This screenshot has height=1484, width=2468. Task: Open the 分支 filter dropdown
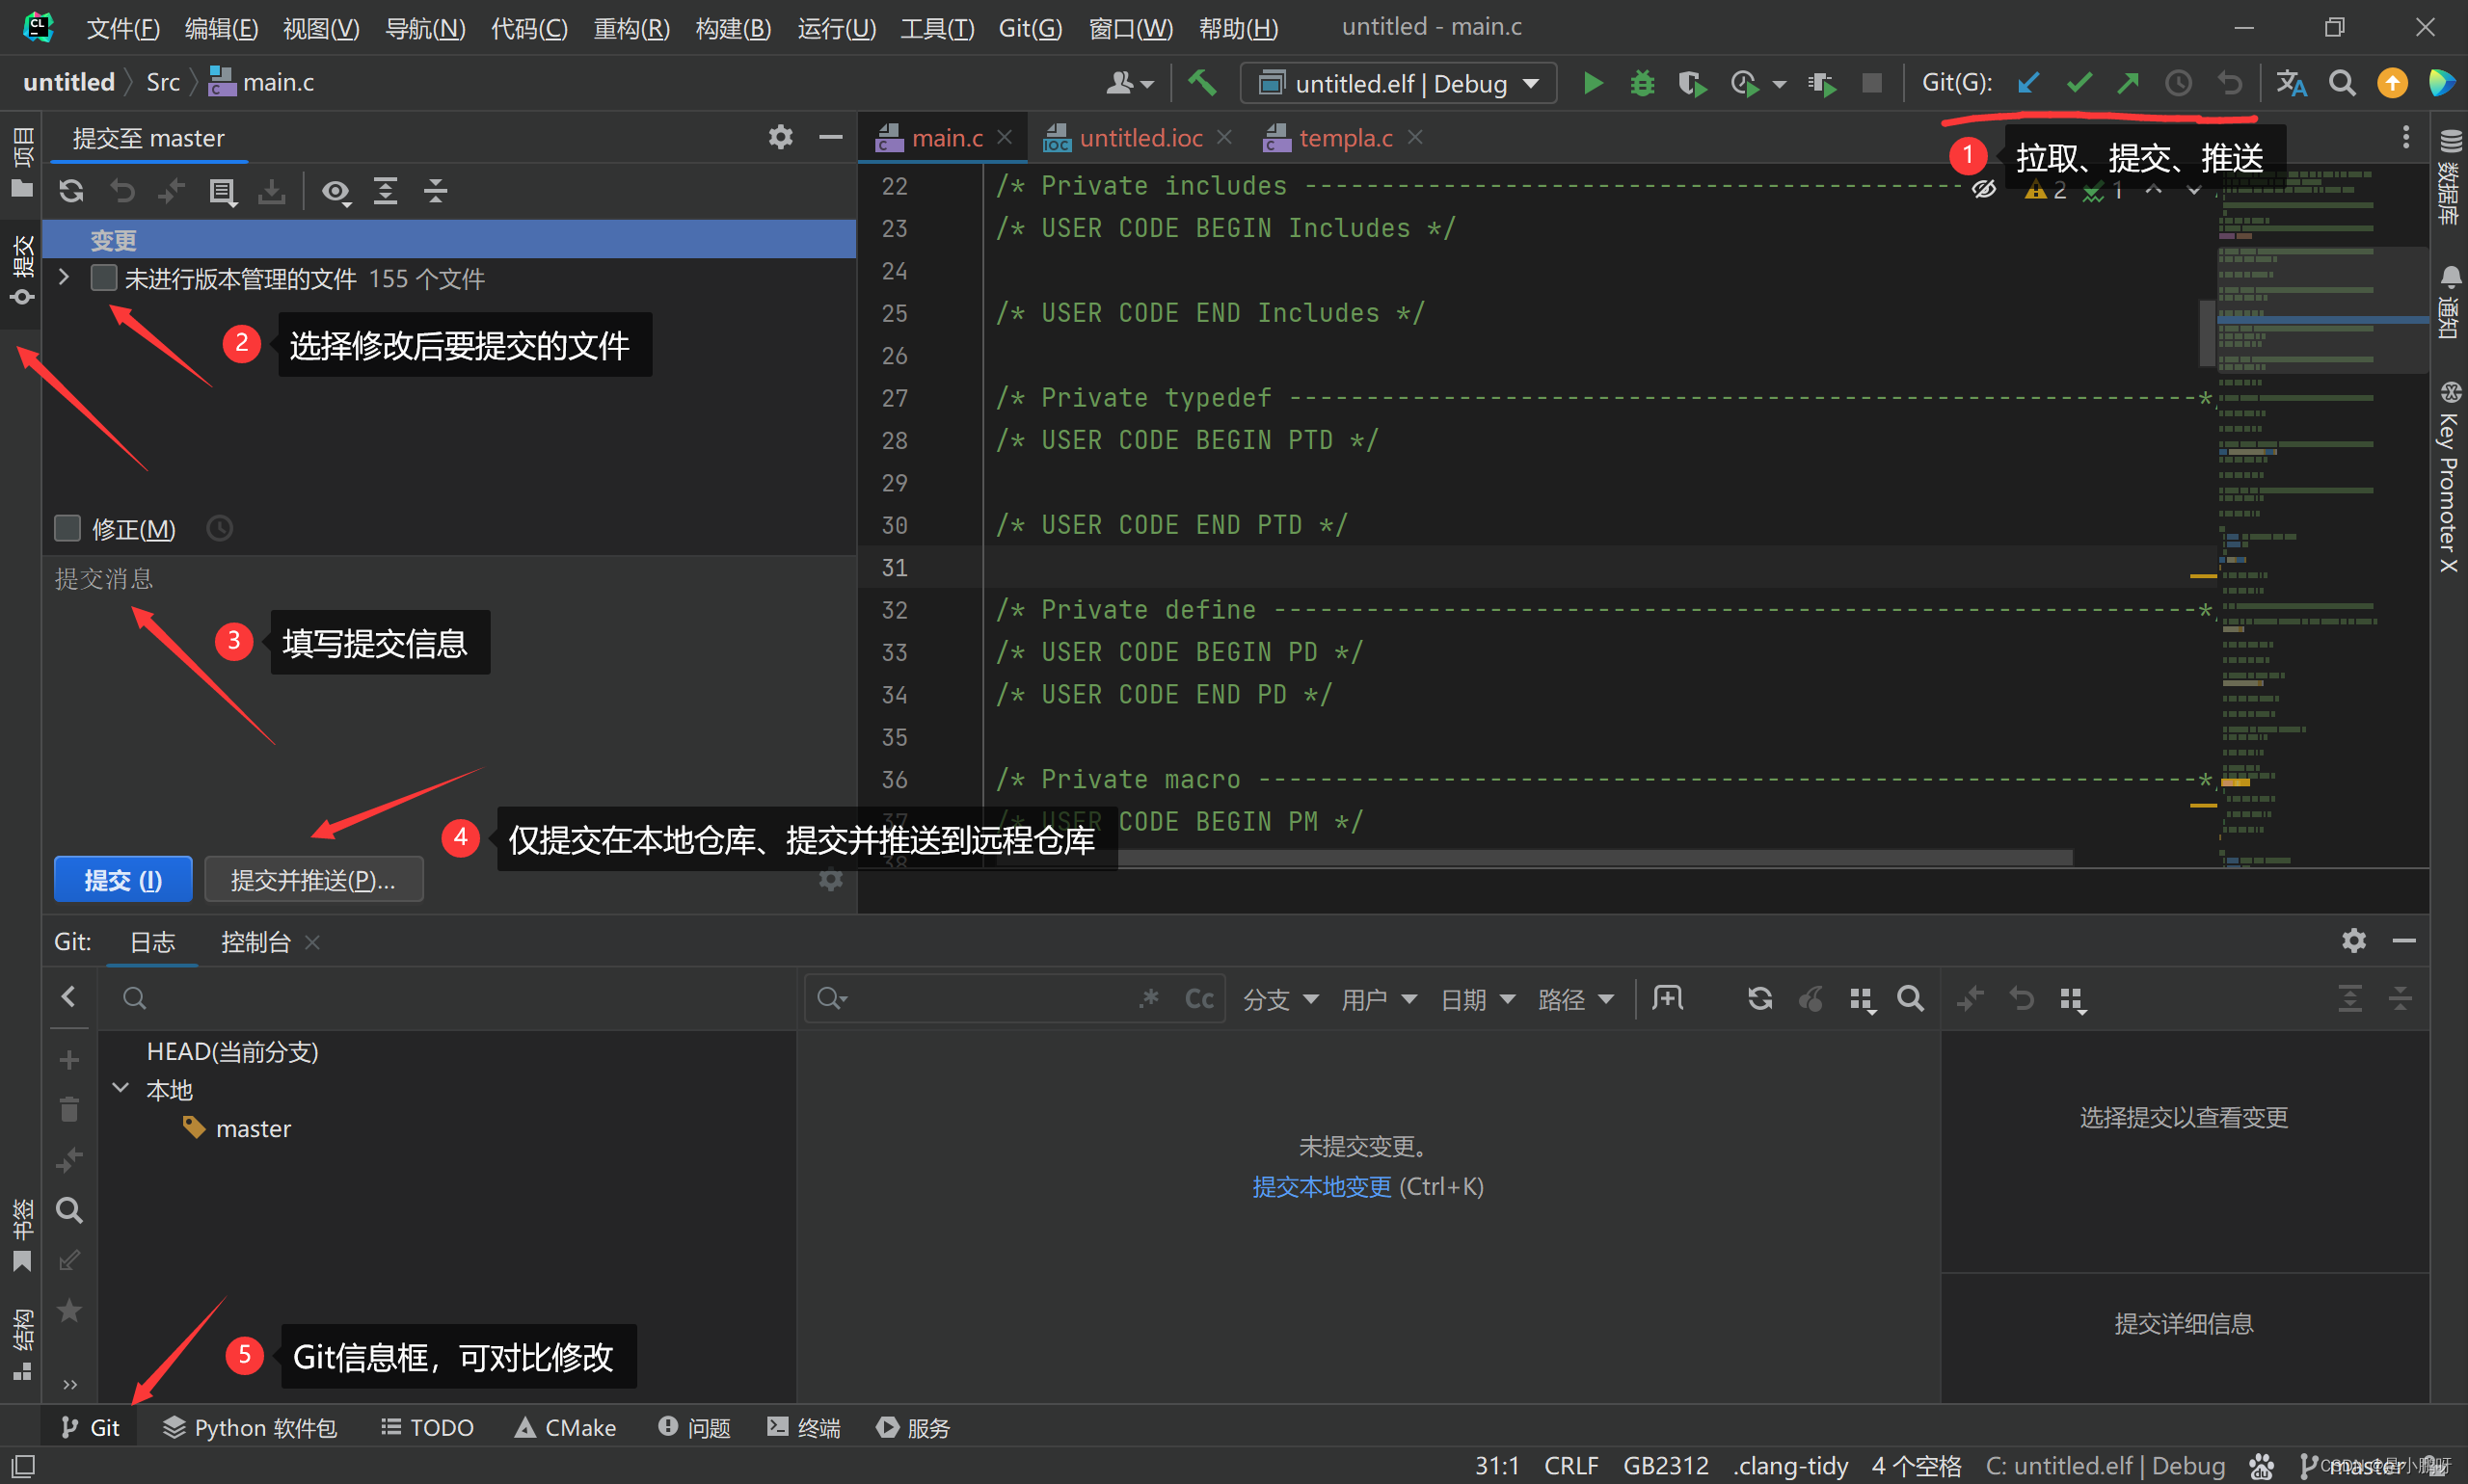point(1280,999)
